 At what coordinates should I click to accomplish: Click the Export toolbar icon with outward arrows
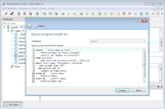click(147, 13)
